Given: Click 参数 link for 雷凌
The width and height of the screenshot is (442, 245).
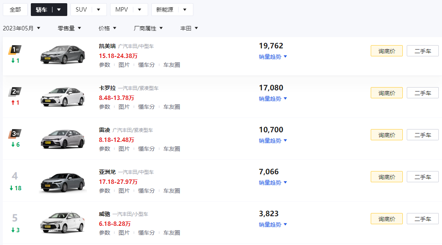Looking at the screenshot, I should coord(104,149).
